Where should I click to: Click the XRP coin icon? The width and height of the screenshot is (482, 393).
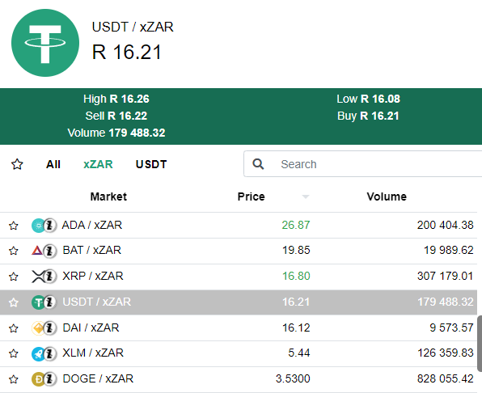coord(38,277)
